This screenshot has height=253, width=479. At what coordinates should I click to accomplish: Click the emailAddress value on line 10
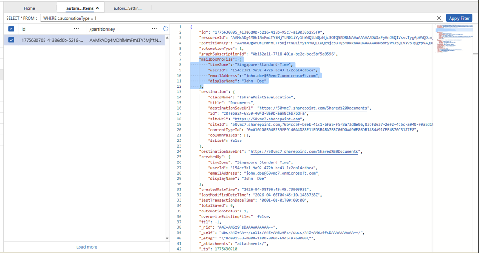click(x=280, y=76)
